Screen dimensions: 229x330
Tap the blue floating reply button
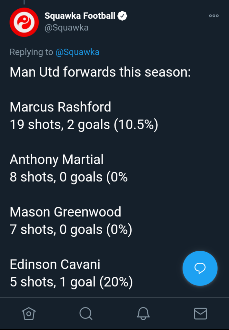coord(200,268)
